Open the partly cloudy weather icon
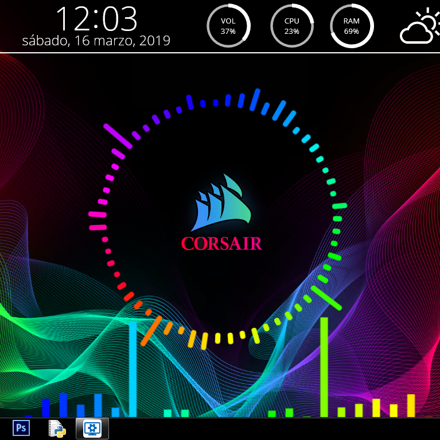The image size is (440, 440). pyautogui.click(x=418, y=28)
